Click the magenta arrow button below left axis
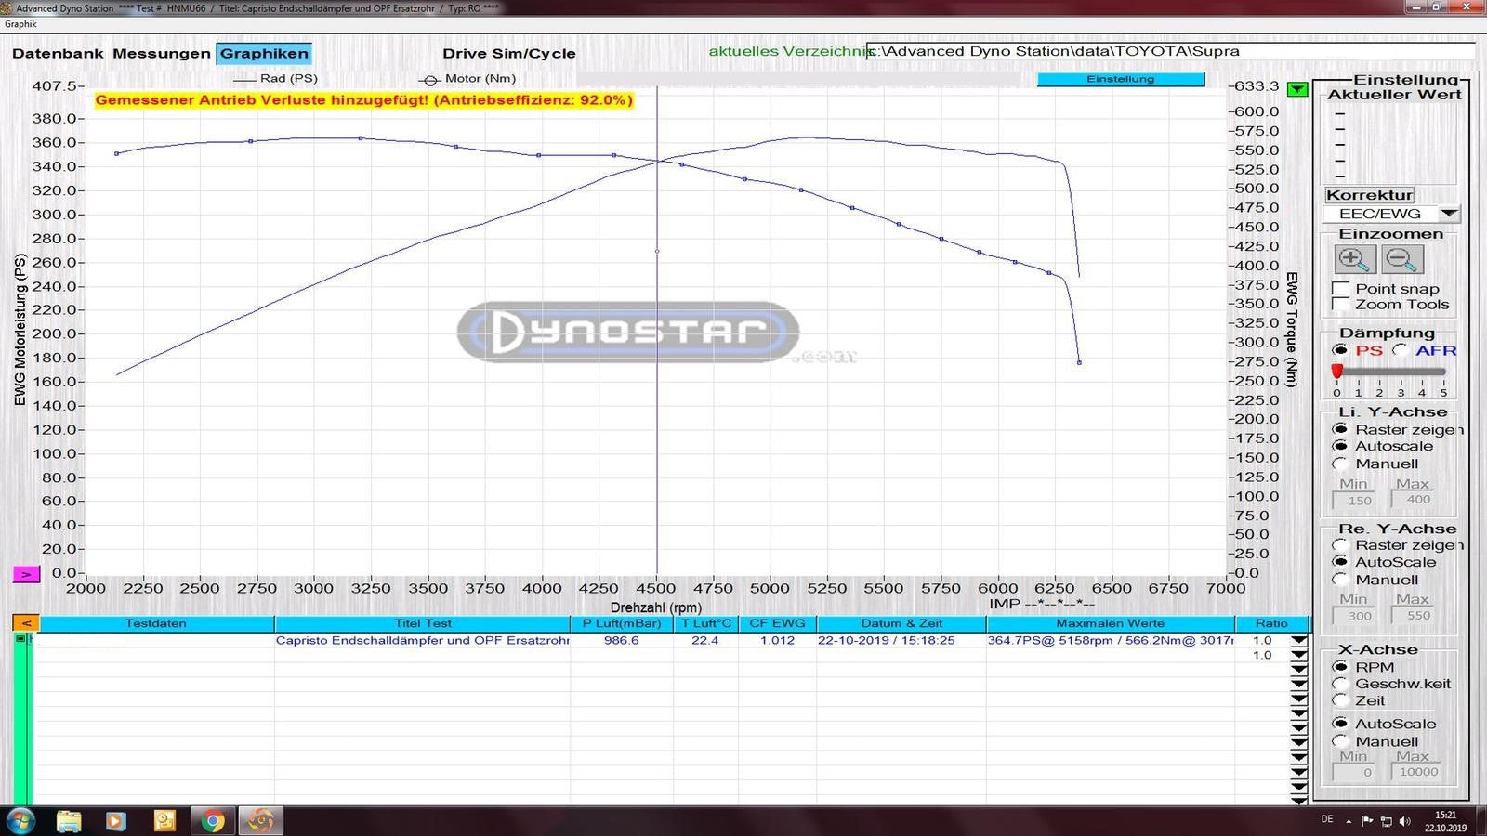Screen dimensions: 1487x836 (26, 575)
